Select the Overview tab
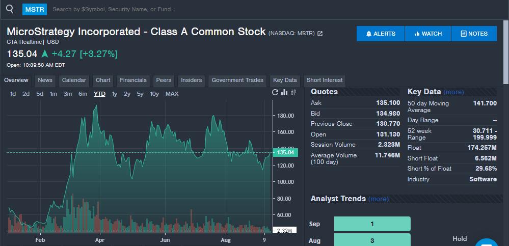This screenshot has width=509, height=246. 16,80
